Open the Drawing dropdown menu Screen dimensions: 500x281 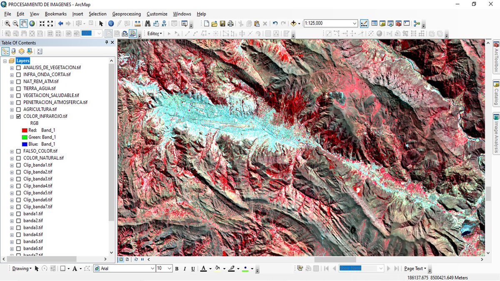coord(22,269)
